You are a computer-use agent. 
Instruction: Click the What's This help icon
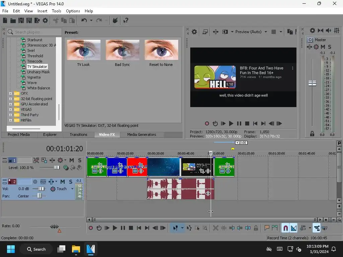click(x=126, y=20)
